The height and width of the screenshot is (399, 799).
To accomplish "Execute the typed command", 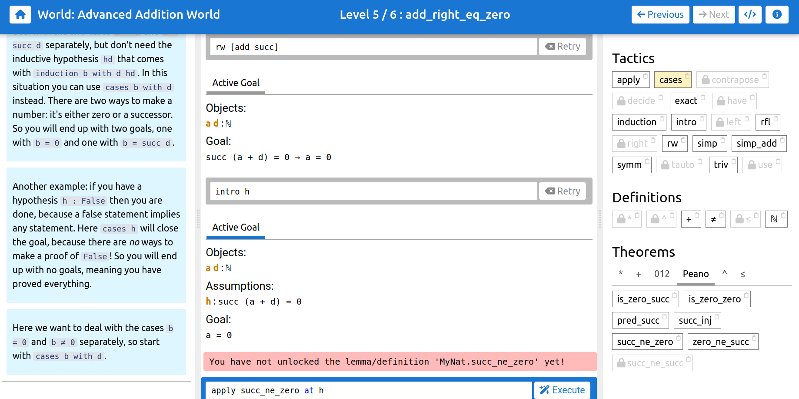I will [563, 390].
